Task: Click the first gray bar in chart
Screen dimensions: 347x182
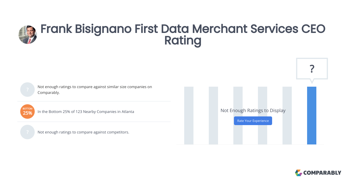Action: (x=189, y=115)
